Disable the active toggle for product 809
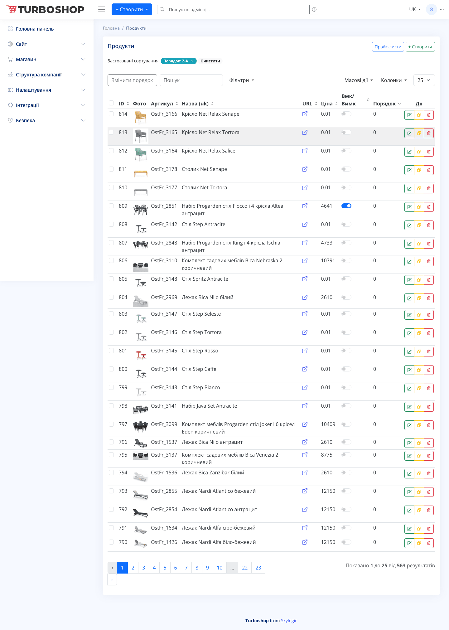The width and height of the screenshot is (449, 630). [346, 206]
